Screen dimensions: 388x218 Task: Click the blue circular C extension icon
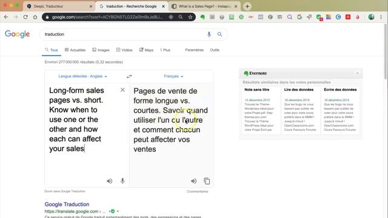pyautogui.click(x=338, y=17)
